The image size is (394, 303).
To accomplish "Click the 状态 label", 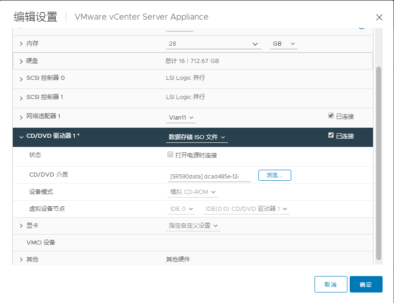I will (35, 155).
